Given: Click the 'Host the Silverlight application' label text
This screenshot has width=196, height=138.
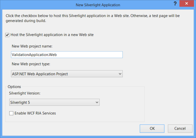Looking at the screenshot, I should click(x=52, y=35).
